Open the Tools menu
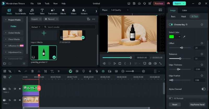 (x=47, y=4)
